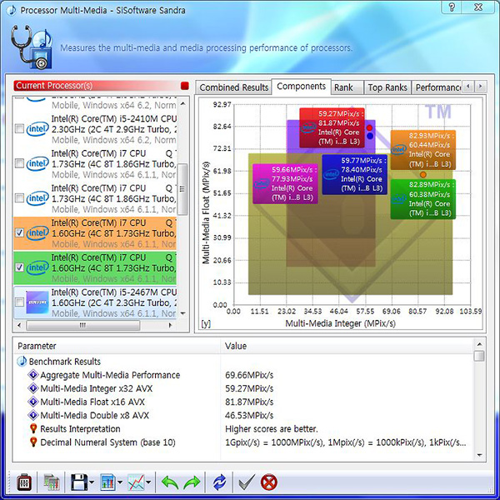Open the line graph options icon

136,482
